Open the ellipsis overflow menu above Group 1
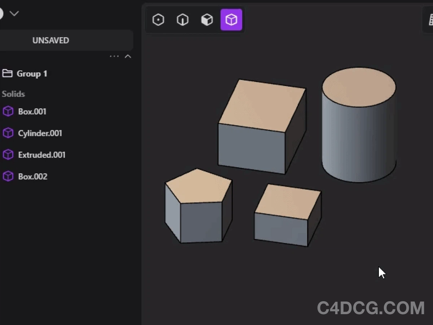 114,56
